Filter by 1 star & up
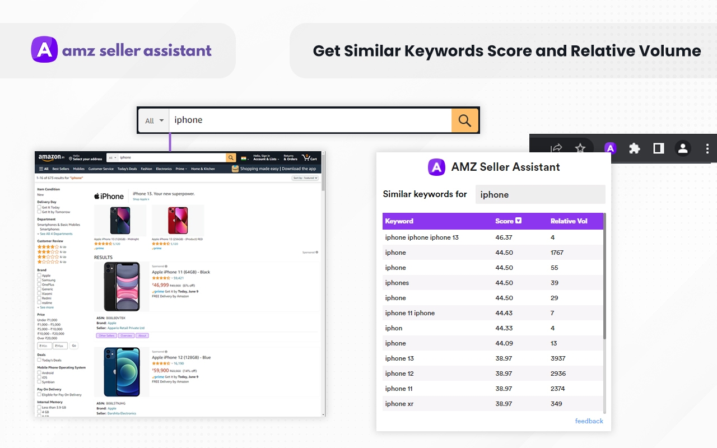Viewport: 717px width, 448px height. 52,262
